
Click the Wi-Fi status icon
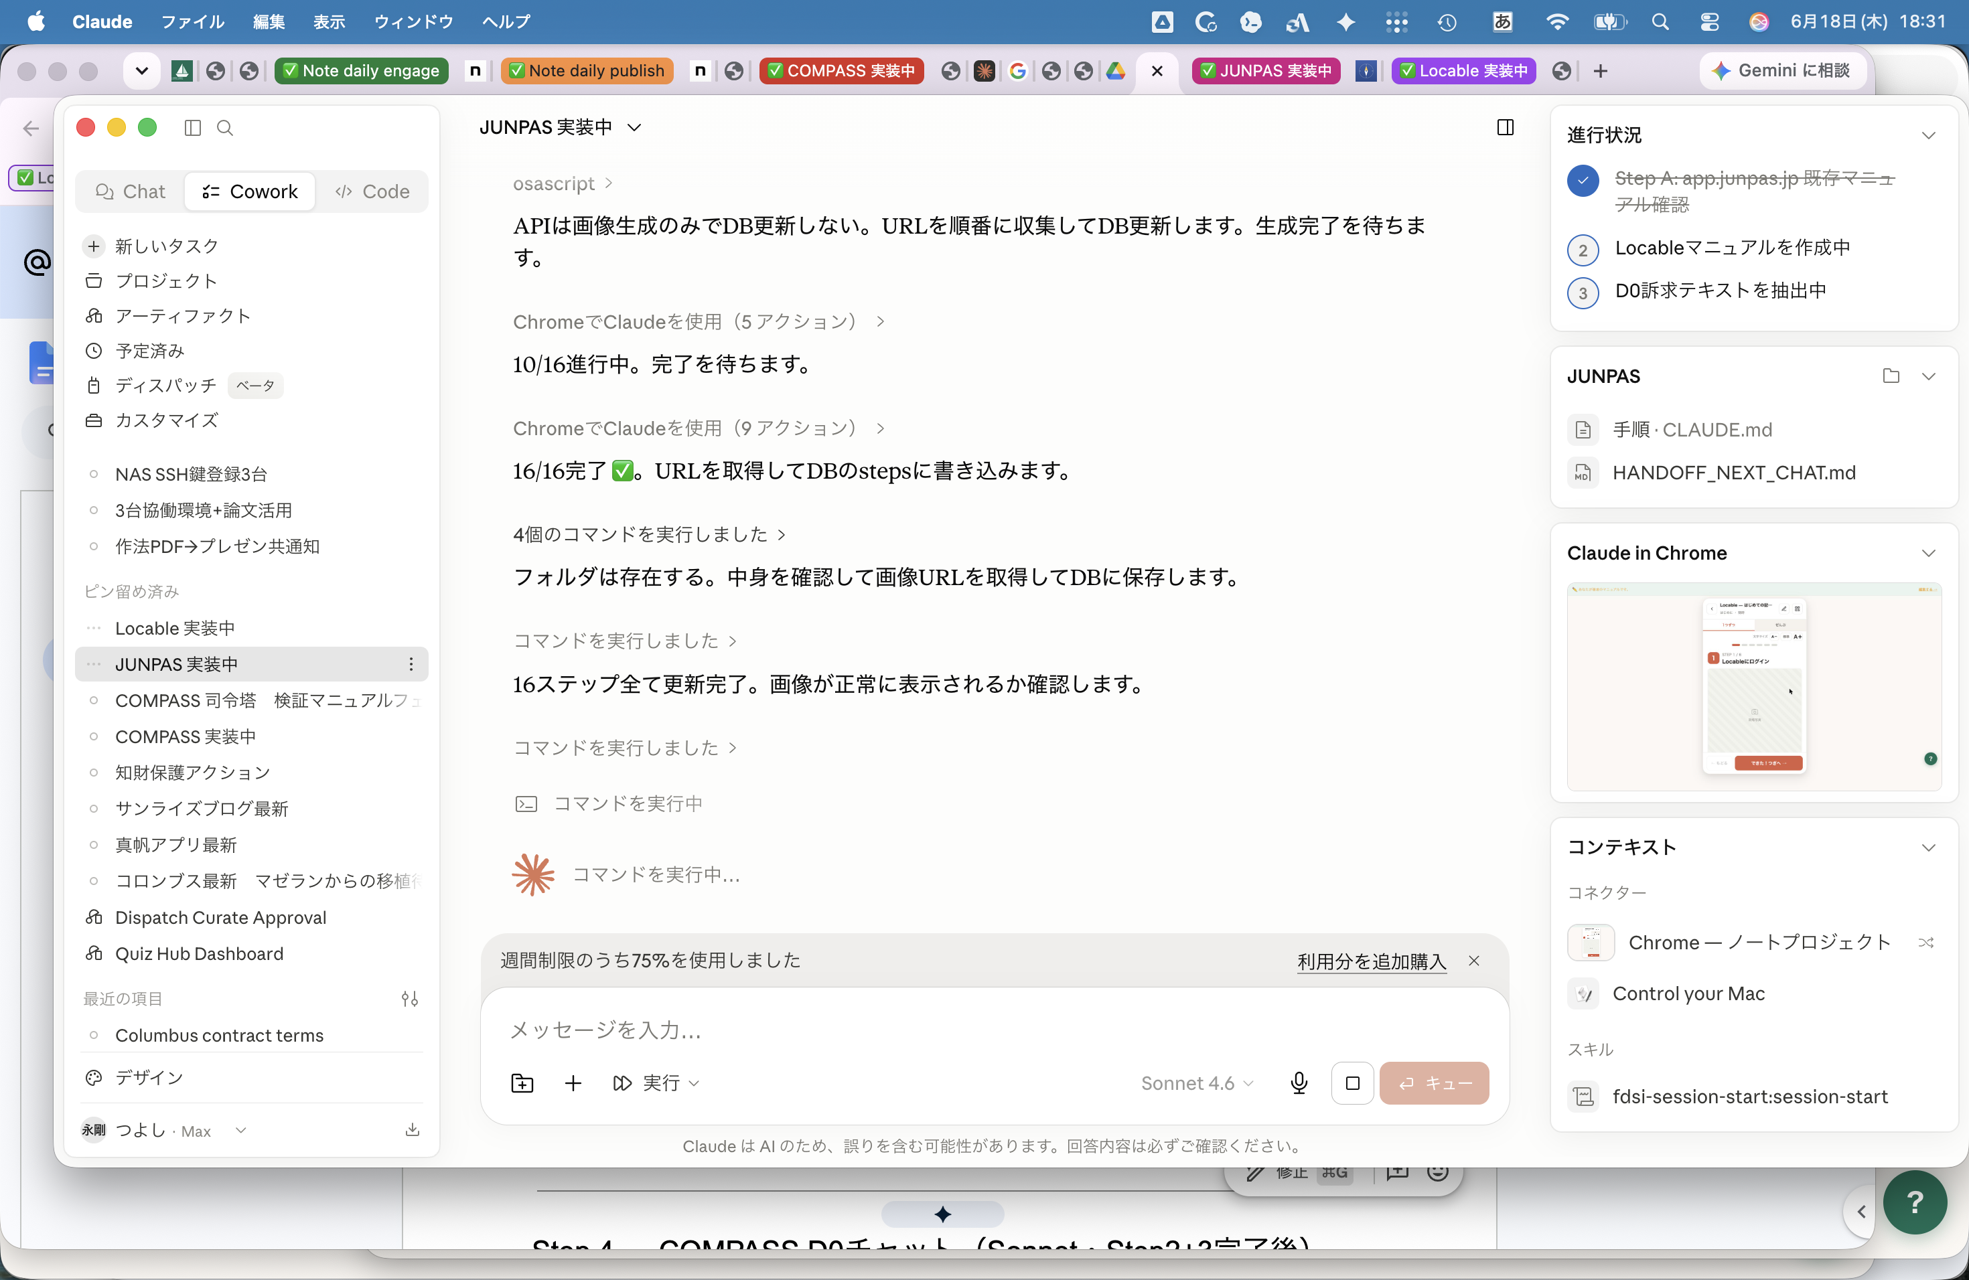click(x=1556, y=21)
